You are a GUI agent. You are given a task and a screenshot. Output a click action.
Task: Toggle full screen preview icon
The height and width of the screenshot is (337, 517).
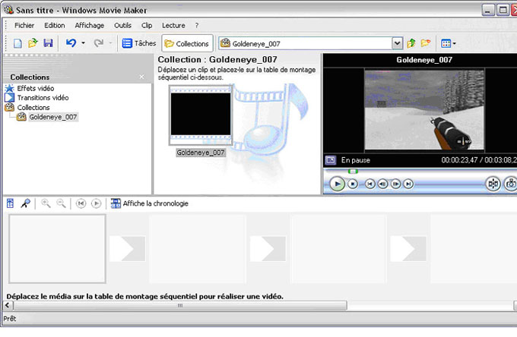pos(331,160)
